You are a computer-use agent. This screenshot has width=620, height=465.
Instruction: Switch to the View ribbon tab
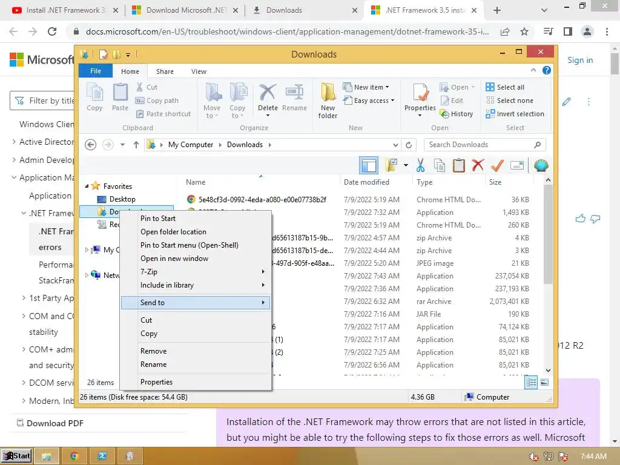(199, 71)
